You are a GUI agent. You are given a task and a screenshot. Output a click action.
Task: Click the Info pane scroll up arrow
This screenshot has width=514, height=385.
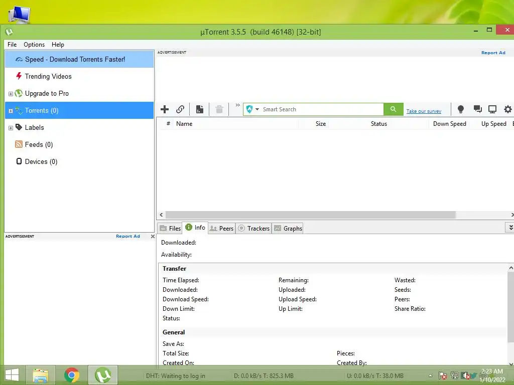tap(510, 268)
